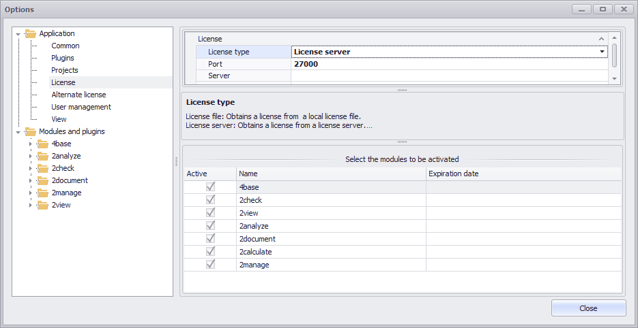Click the 2calculate name cell in table

pyautogui.click(x=331, y=252)
